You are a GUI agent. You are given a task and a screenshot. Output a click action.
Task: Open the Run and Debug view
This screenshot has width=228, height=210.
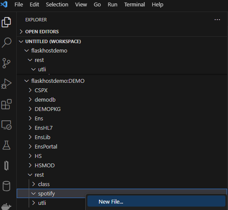6,84
